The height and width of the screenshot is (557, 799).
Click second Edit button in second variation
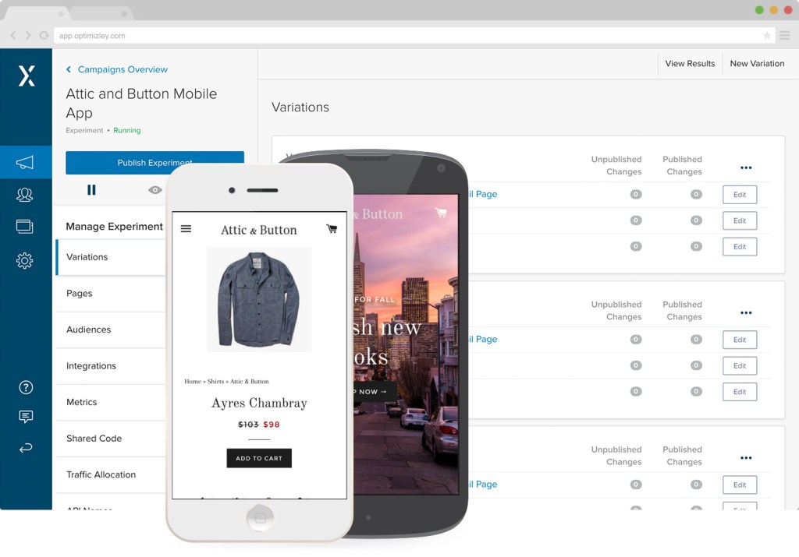pyautogui.click(x=740, y=365)
